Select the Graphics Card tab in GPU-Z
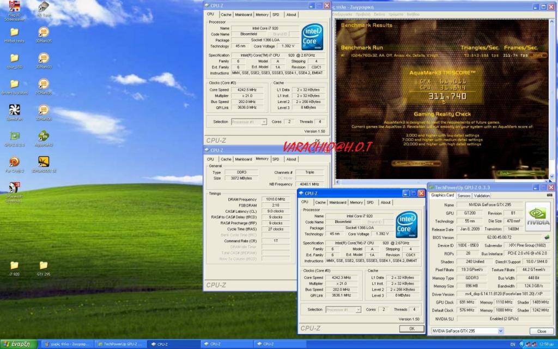The width and height of the screenshot is (558, 349). click(442, 195)
